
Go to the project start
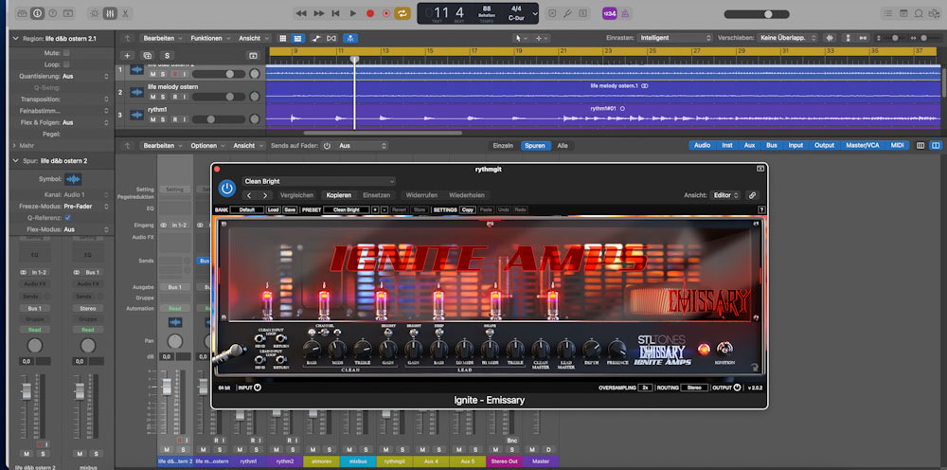tap(336, 13)
